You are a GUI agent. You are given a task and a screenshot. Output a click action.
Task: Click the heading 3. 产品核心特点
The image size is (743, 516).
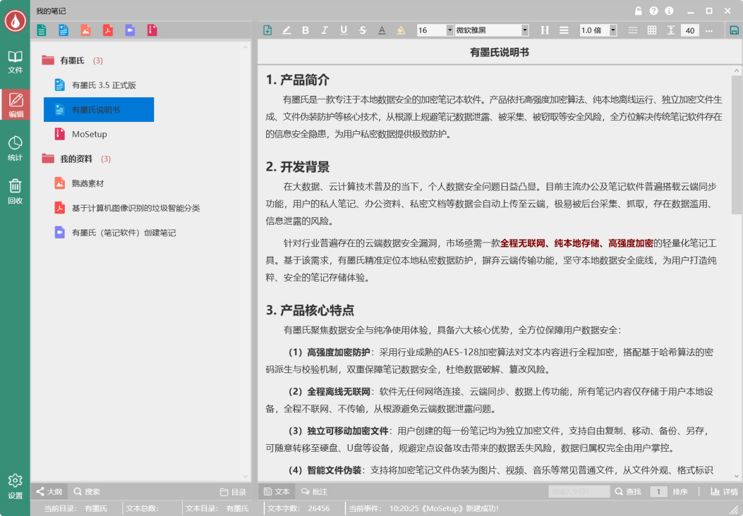[x=310, y=310]
